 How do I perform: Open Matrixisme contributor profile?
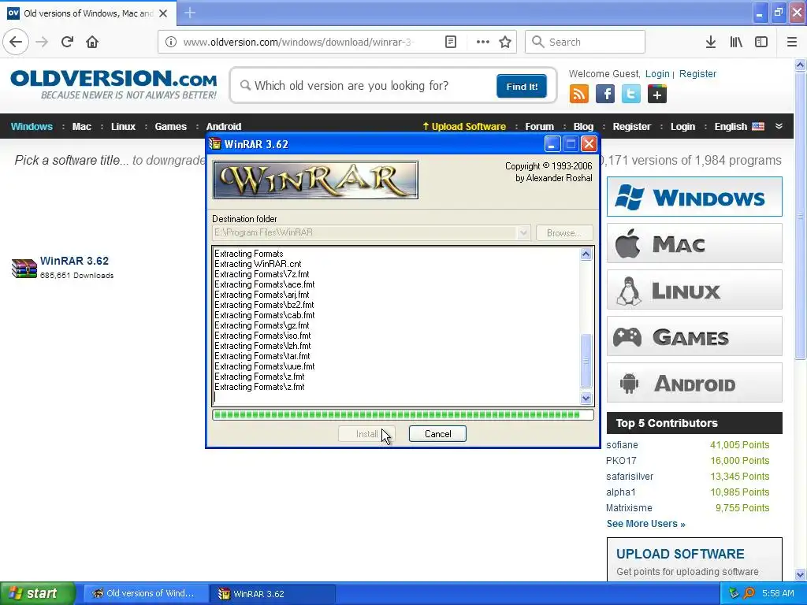click(x=629, y=508)
